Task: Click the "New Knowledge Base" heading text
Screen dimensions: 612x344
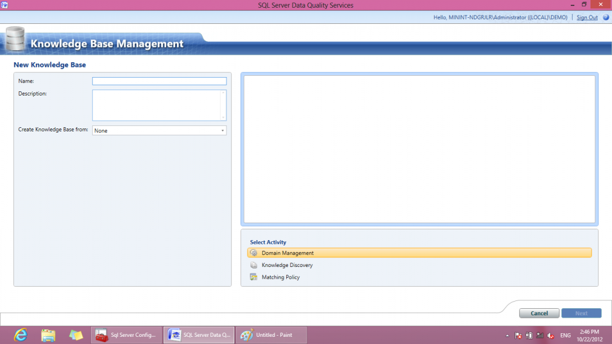Action: point(50,64)
